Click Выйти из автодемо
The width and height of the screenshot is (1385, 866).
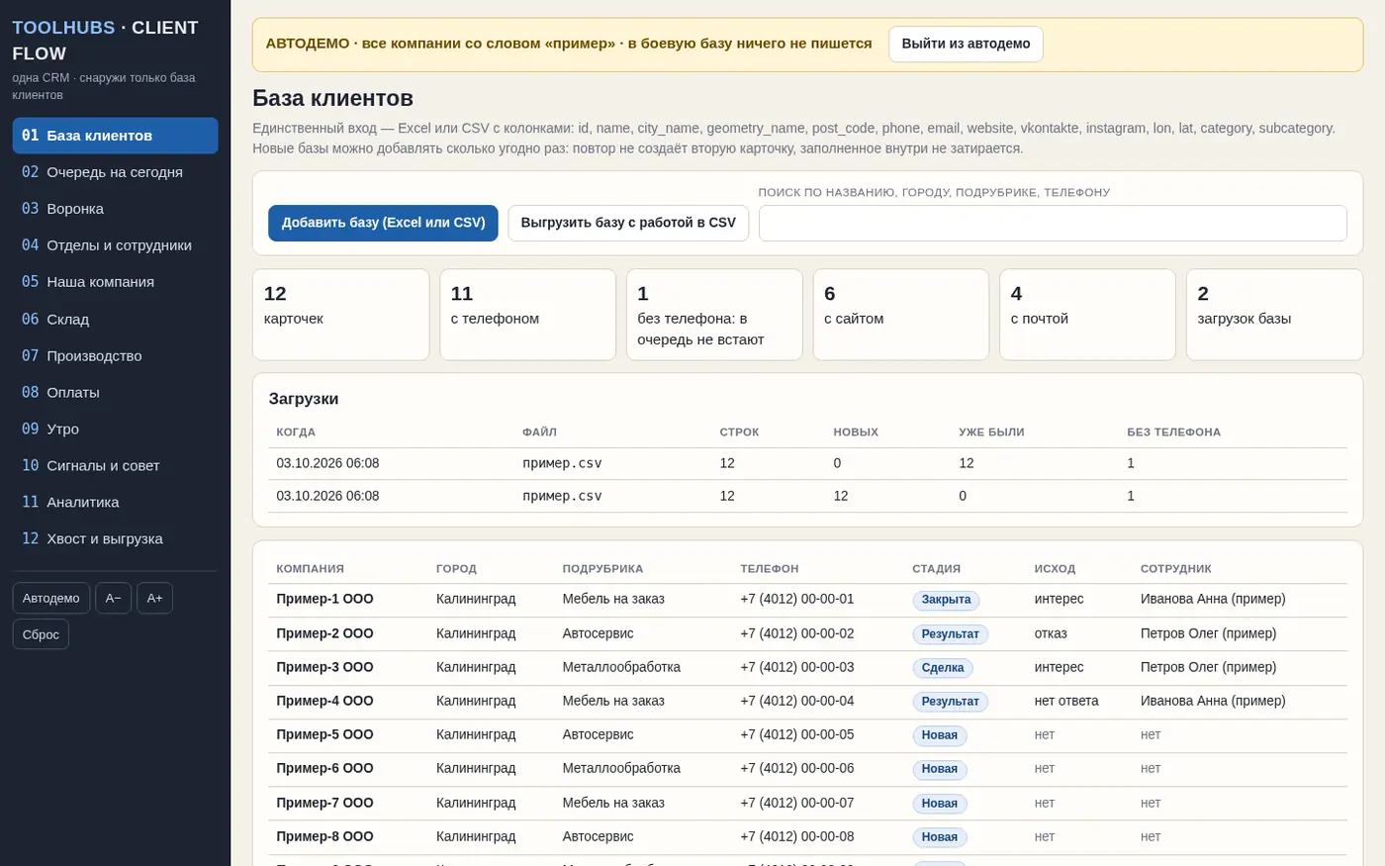(x=966, y=44)
